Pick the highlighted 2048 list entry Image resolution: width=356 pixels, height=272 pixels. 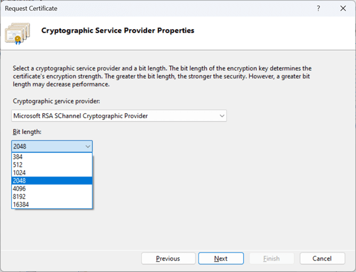[x=52, y=181]
